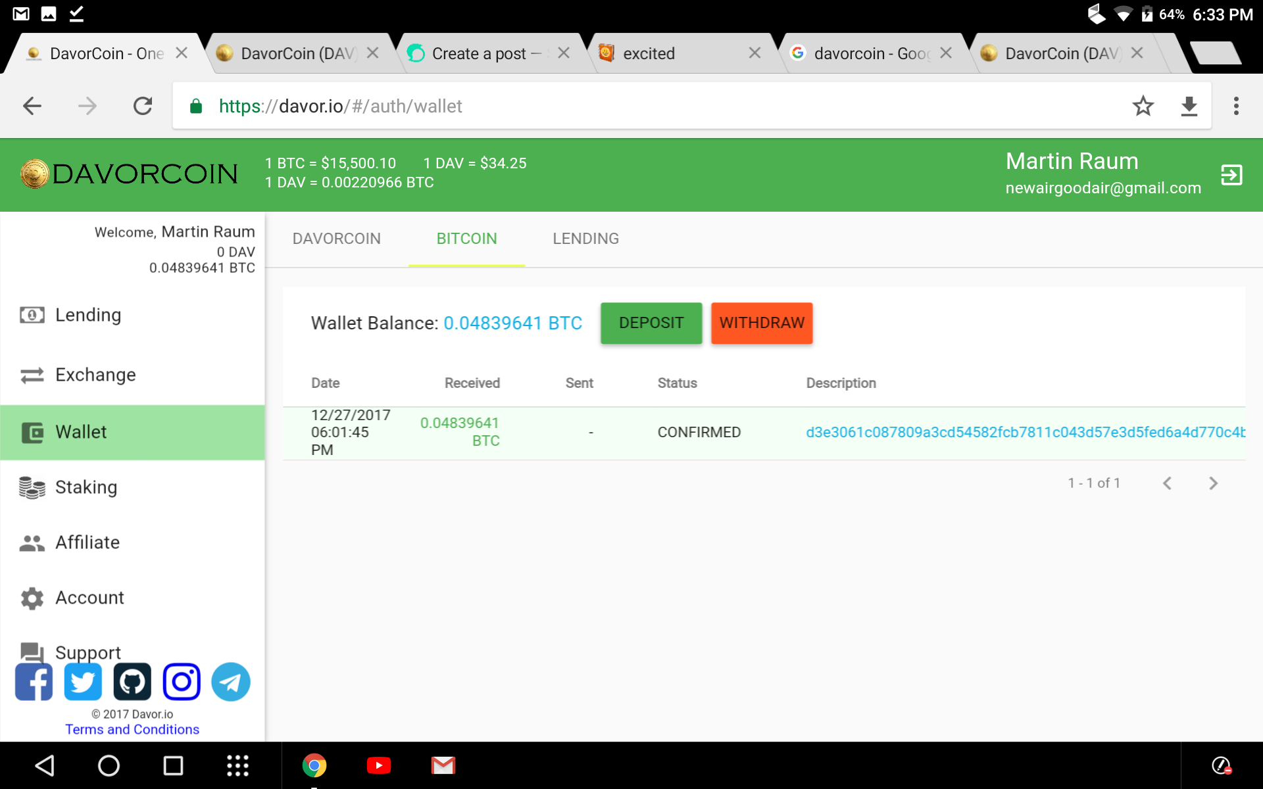This screenshot has height=789, width=1263.
Task: Click the wallet balance 0.04839641 BTC
Action: pyautogui.click(x=513, y=323)
